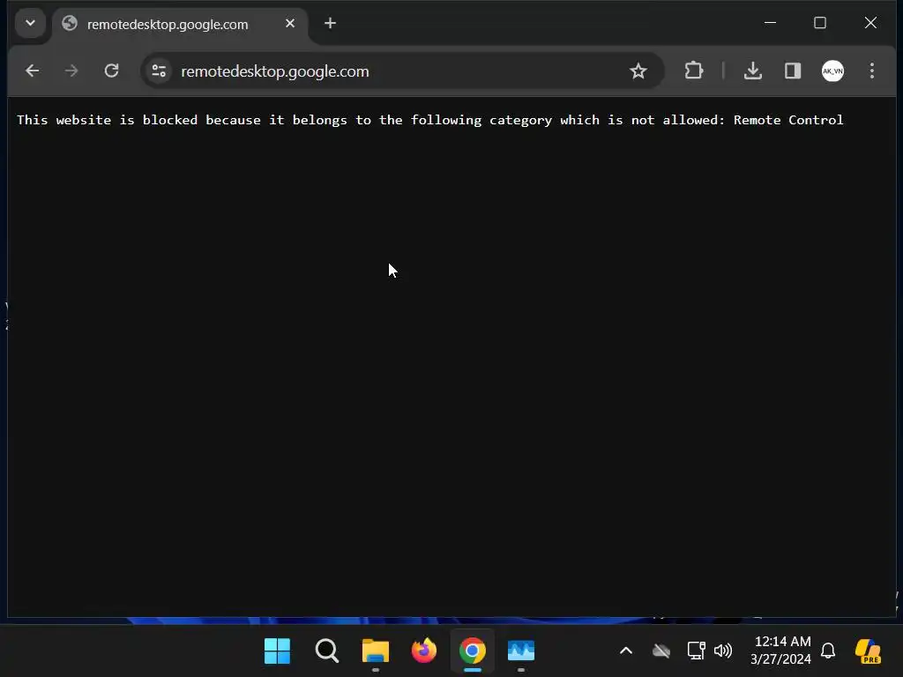Close the remotedesktop.google.com tab
Screen dimensions: 903x677
click(289, 24)
